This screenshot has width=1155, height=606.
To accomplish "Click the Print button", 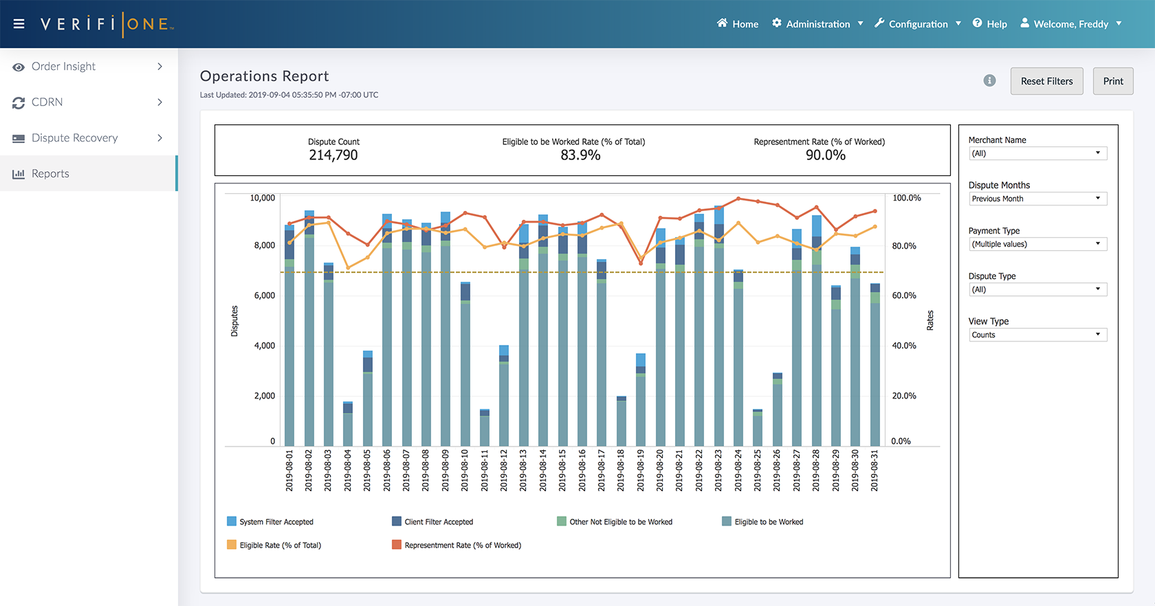I will (1112, 81).
